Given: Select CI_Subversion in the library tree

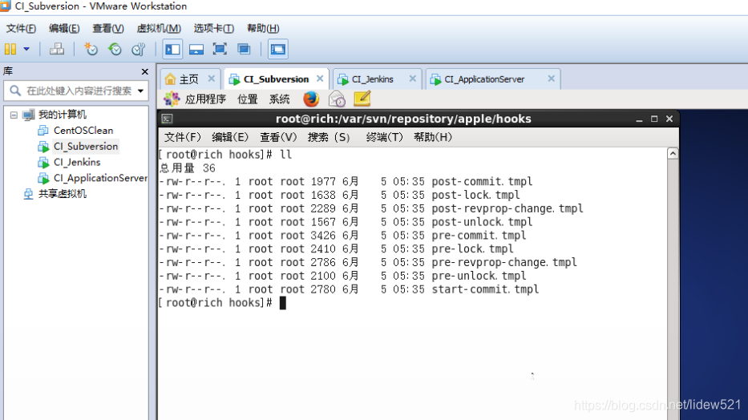Looking at the screenshot, I should click(x=86, y=147).
